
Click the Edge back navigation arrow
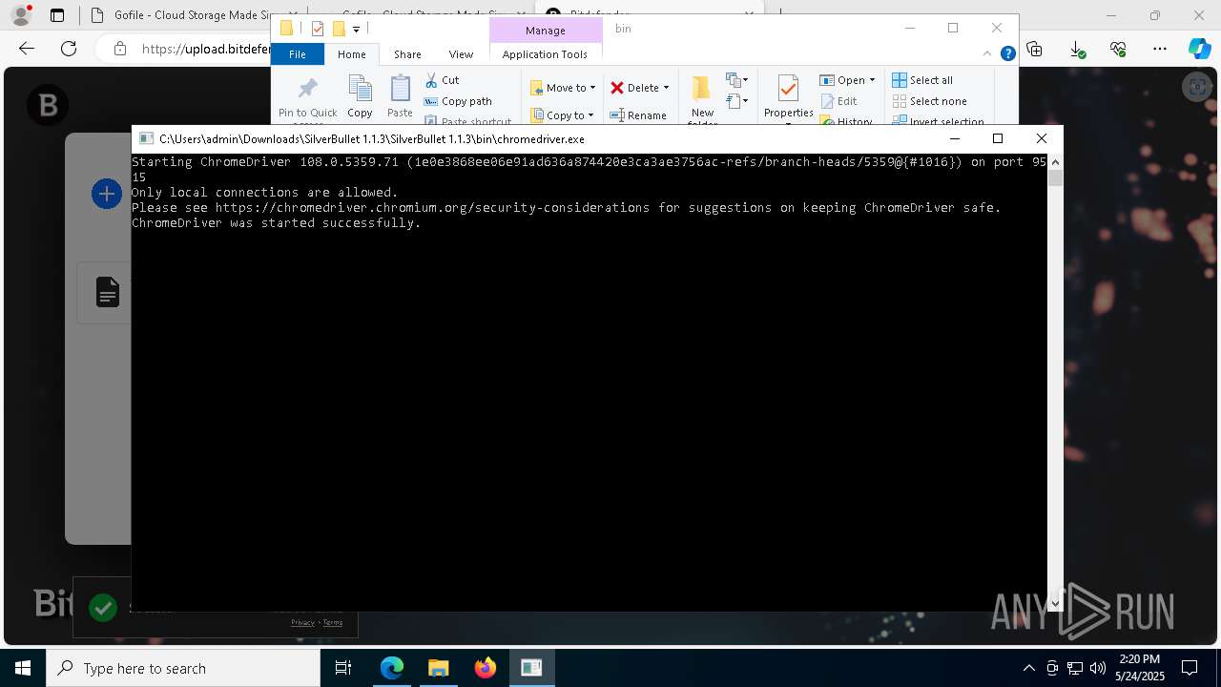pos(27,49)
